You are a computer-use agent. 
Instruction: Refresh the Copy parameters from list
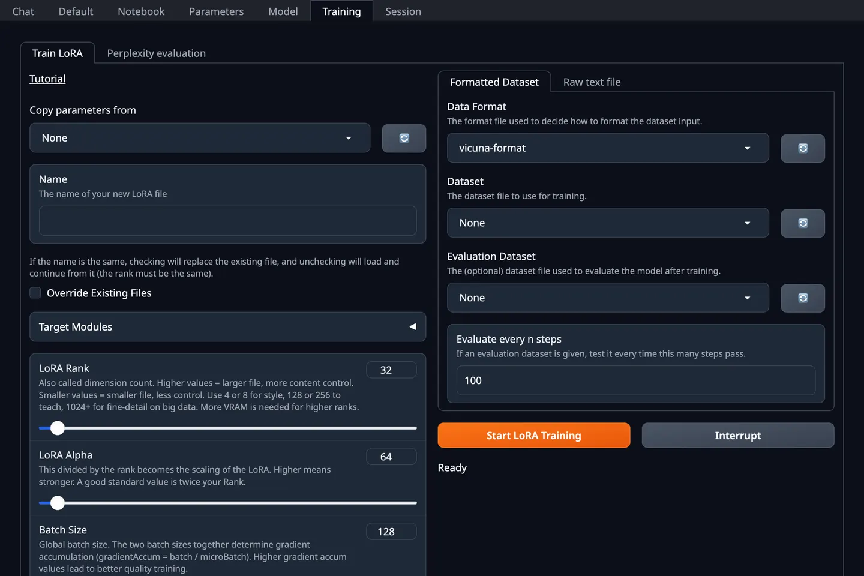click(x=404, y=138)
